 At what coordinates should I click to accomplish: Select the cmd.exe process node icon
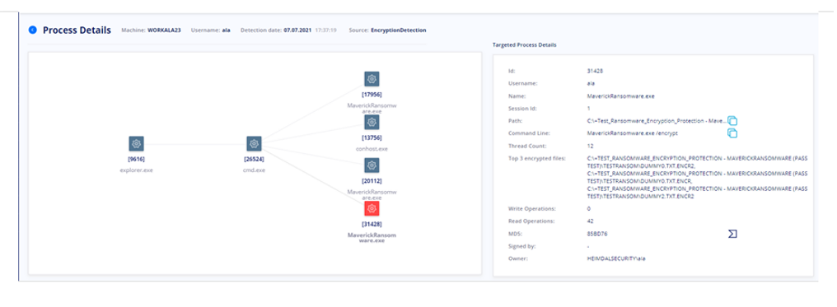pyautogui.click(x=254, y=143)
